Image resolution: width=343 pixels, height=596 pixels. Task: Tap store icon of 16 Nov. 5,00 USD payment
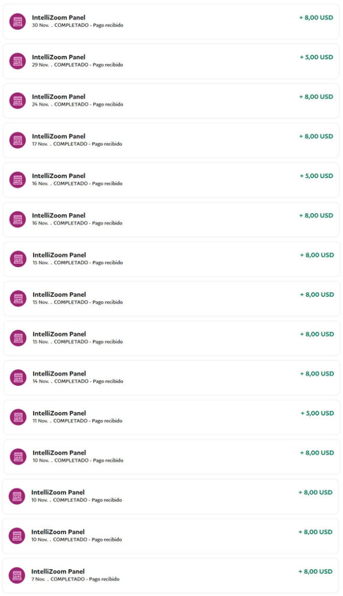pos(17,180)
